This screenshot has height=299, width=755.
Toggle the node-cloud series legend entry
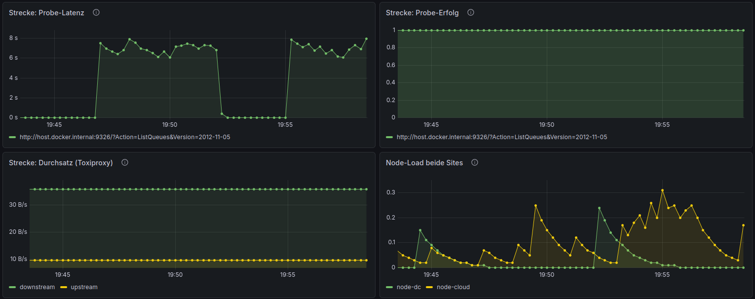pyautogui.click(x=453, y=287)
